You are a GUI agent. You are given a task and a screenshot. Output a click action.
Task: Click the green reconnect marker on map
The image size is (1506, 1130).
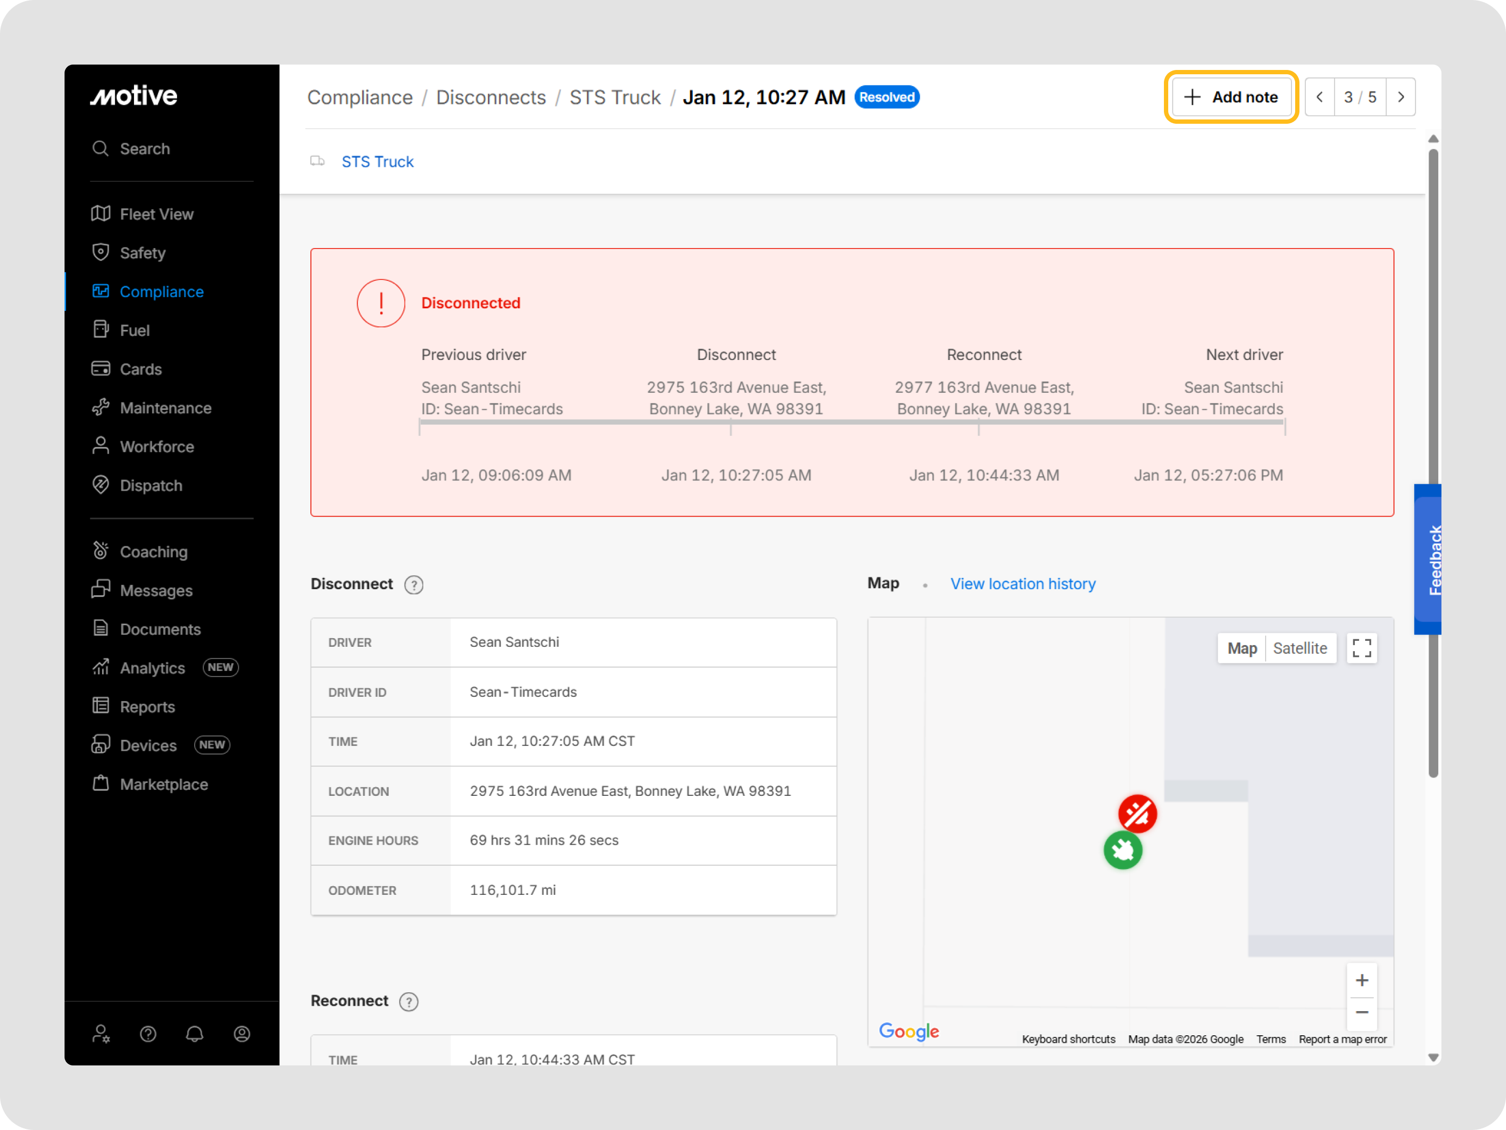click(1123, 850)
